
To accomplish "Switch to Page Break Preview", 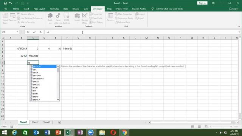I will [x=206, y=127].
